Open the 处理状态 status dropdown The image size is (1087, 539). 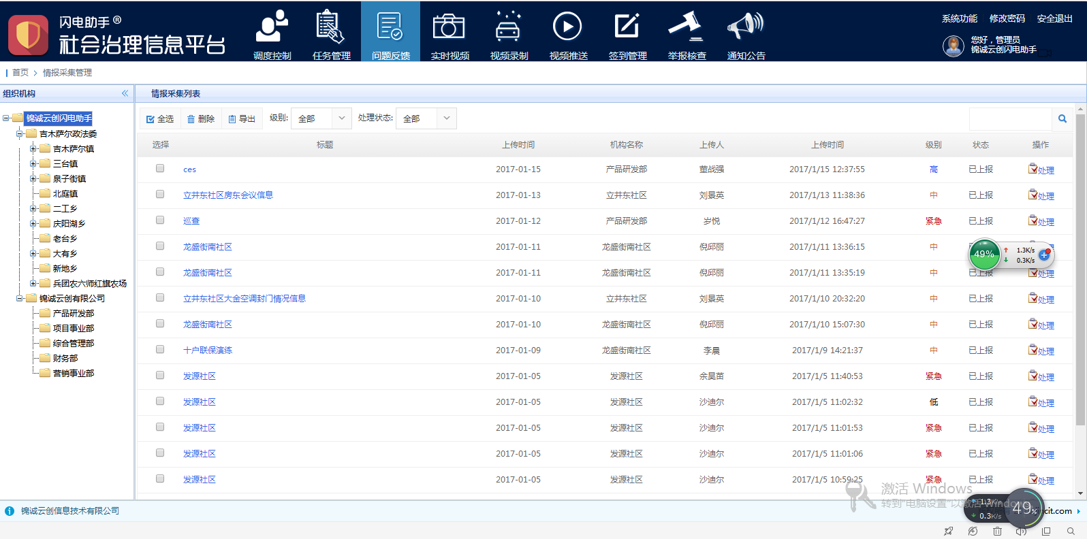426,118
